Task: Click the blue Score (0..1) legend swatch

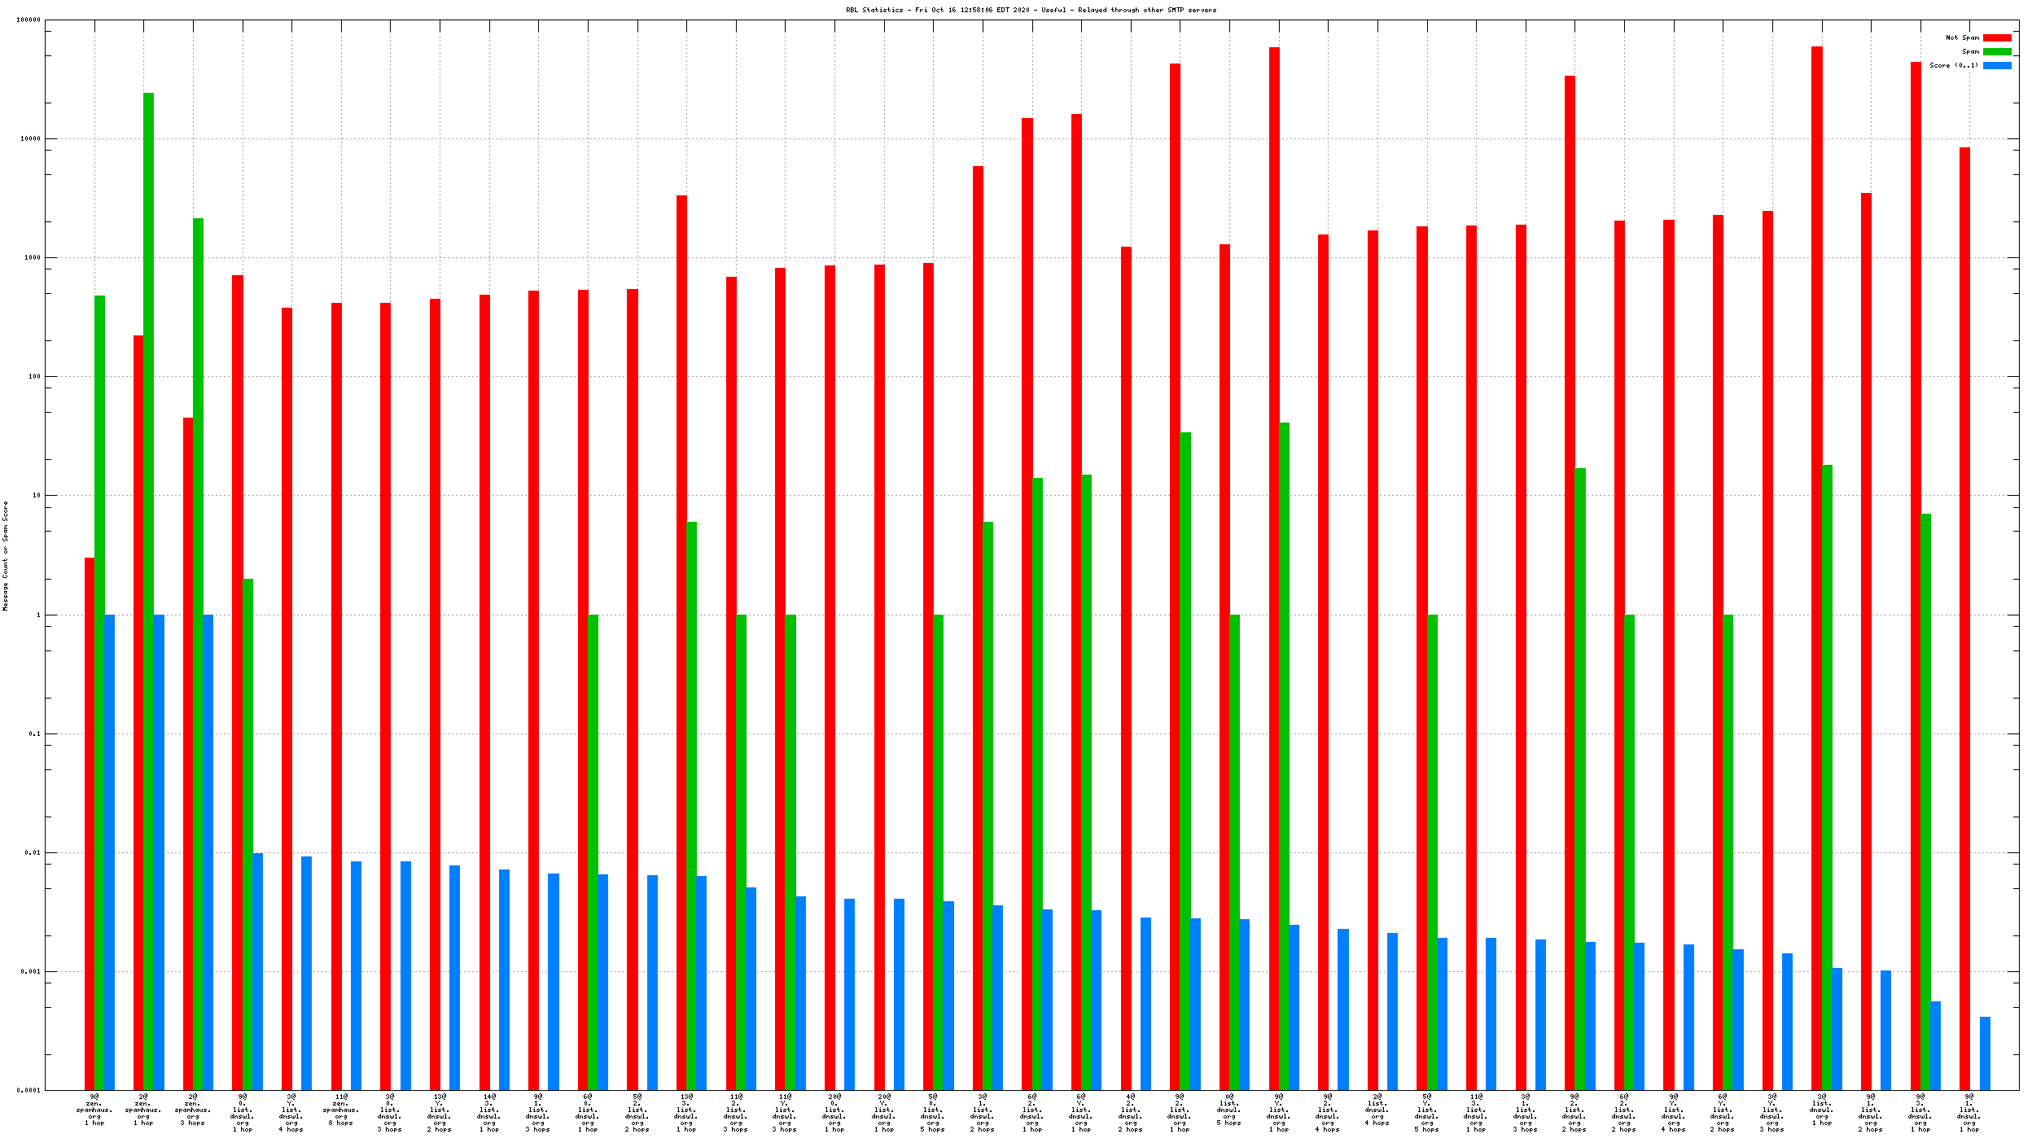Action: (1996, 65)
